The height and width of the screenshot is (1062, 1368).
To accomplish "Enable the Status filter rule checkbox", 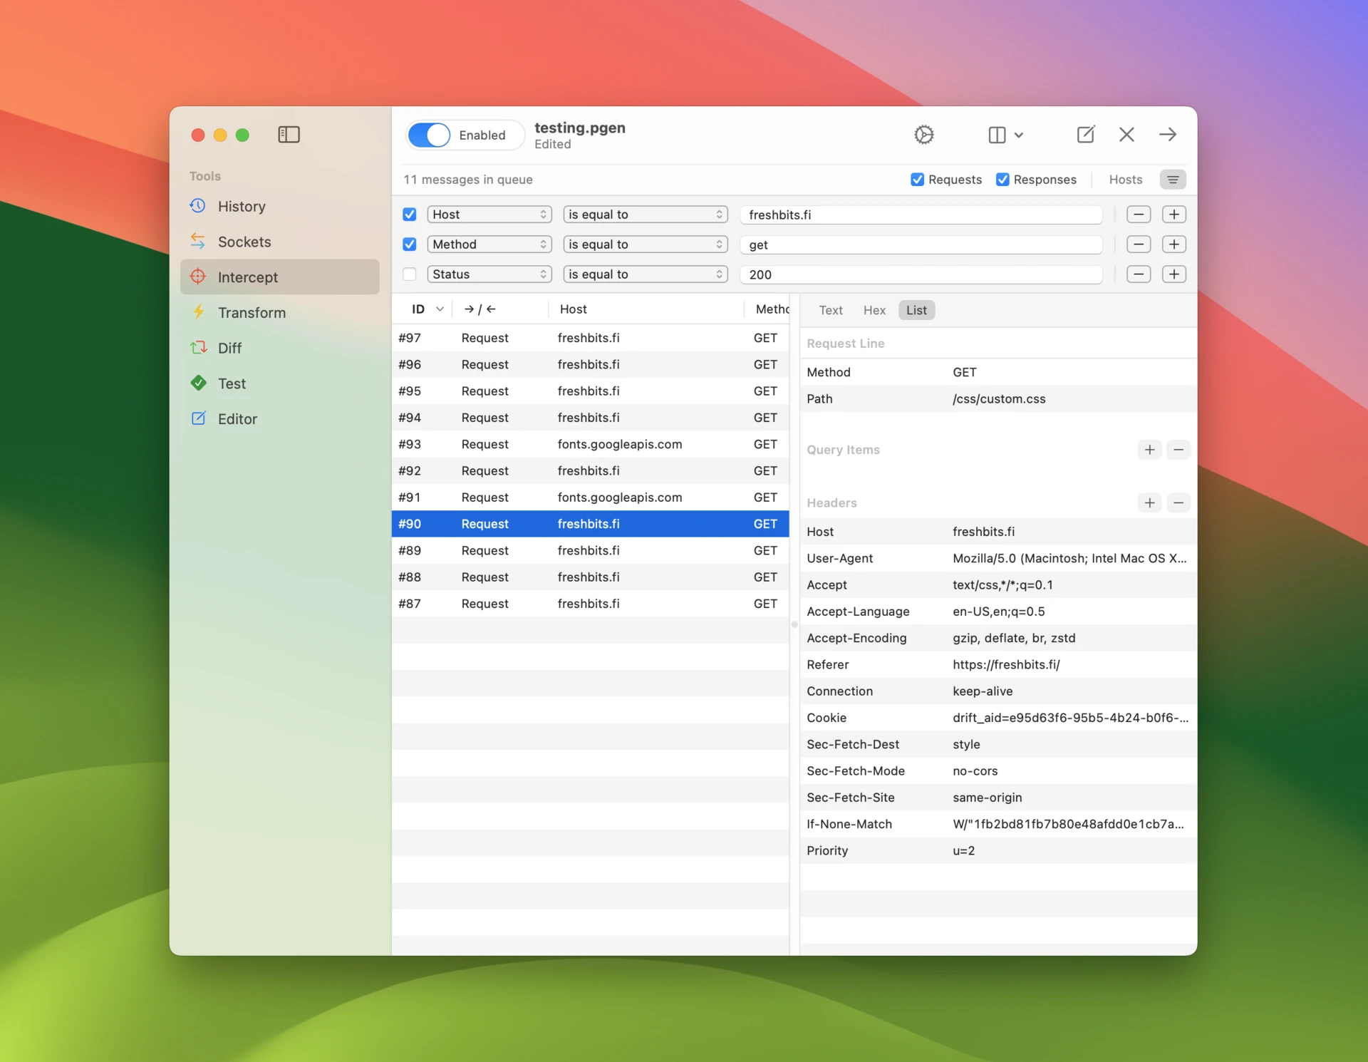I will coord(410,274).
